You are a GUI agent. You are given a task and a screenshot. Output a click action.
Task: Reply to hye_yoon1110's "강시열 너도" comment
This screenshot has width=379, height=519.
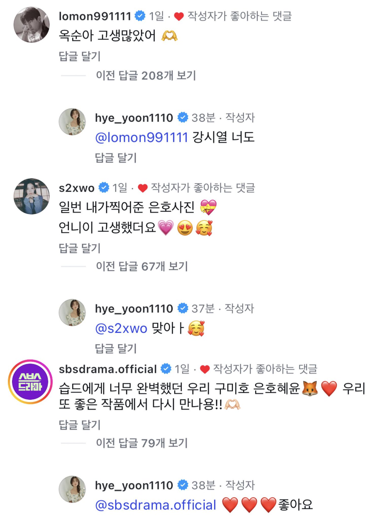click(116, 158)
